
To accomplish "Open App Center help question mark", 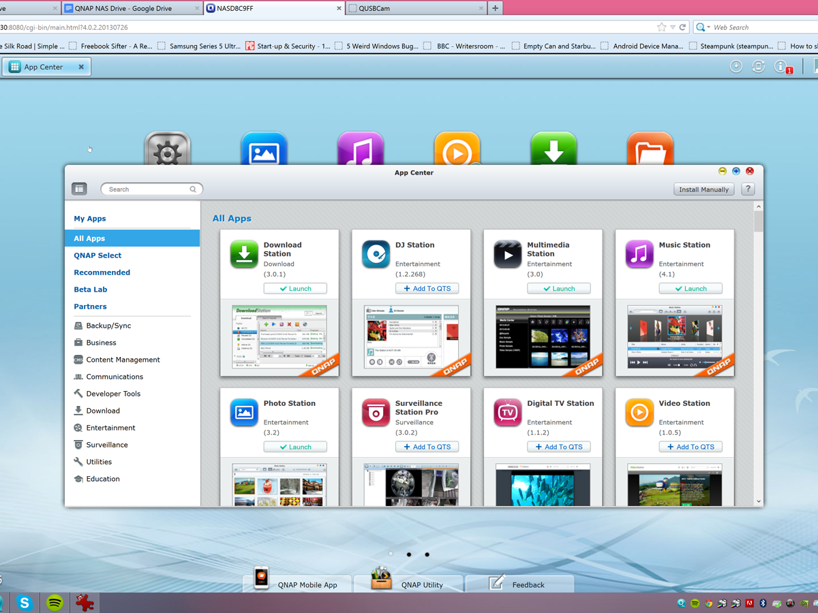I will pyautogui.click(x=748, y=189).
